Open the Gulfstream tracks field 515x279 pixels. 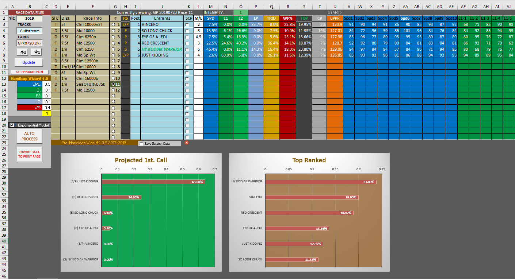point(29,31)
